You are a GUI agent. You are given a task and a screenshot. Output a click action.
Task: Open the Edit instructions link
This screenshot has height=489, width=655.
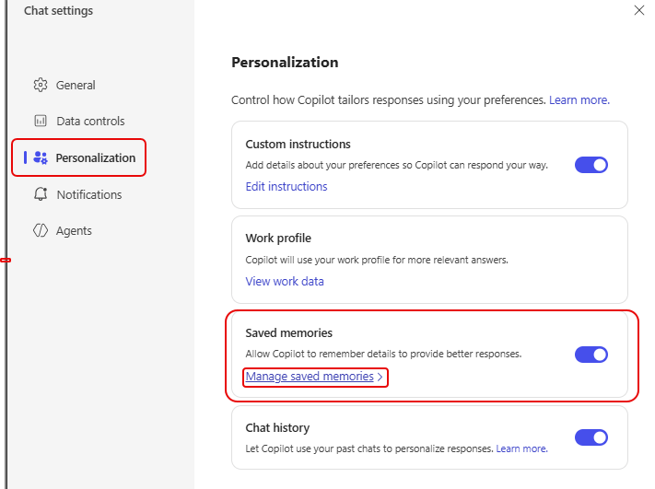287,187
